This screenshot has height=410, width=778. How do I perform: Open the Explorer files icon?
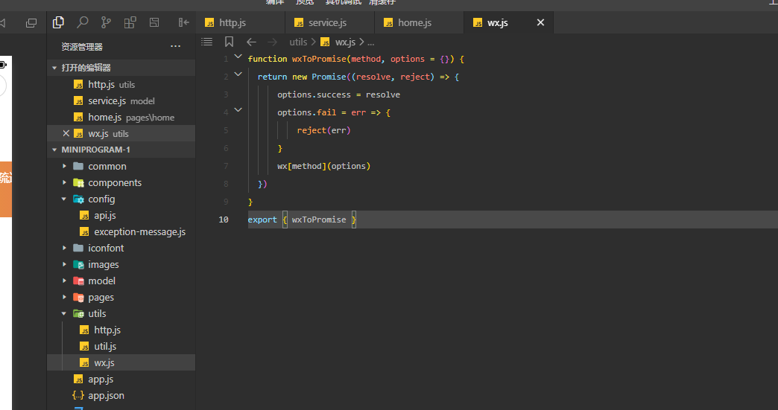58,22
